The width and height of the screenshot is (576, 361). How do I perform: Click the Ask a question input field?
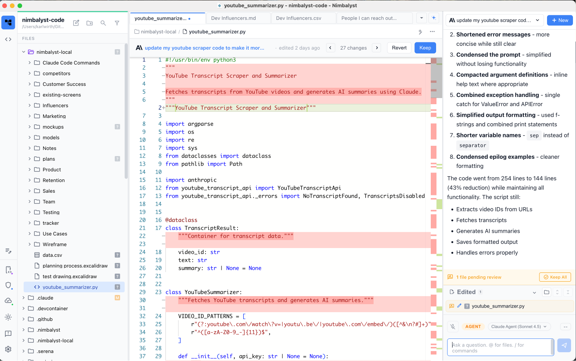(499, 347)
